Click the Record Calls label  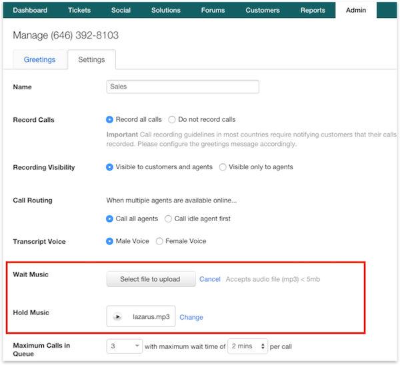tap(34, 120)
